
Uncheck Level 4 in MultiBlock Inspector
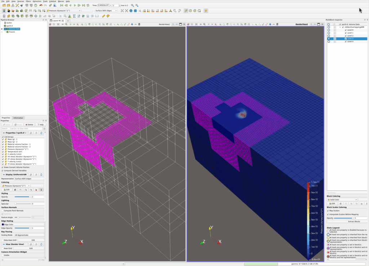tap(346, 42)
